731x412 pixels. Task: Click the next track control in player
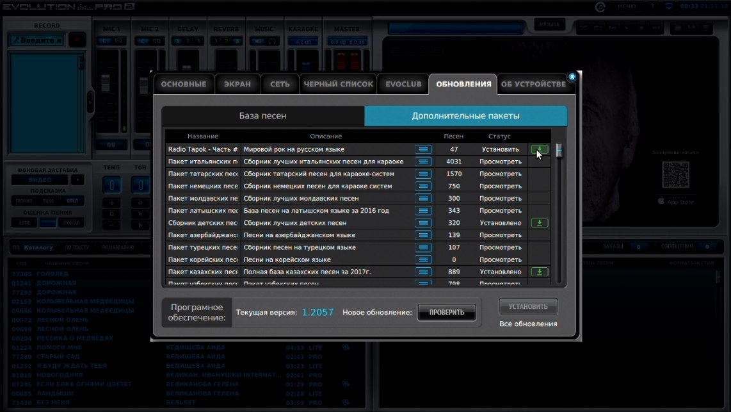point(656,28)
